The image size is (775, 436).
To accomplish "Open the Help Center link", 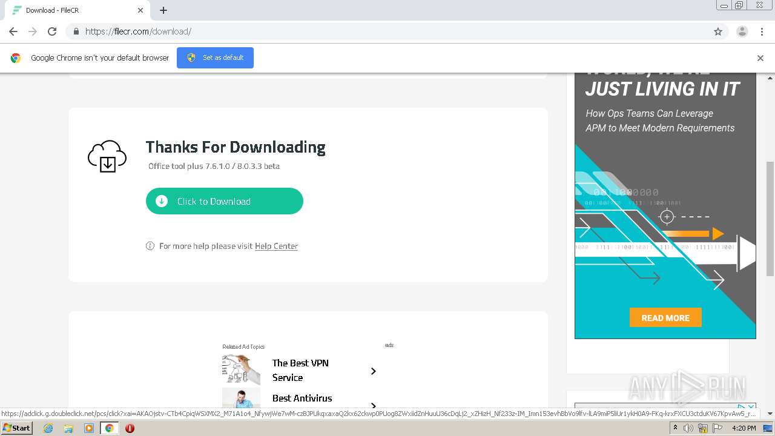I will tap(276, 246).
